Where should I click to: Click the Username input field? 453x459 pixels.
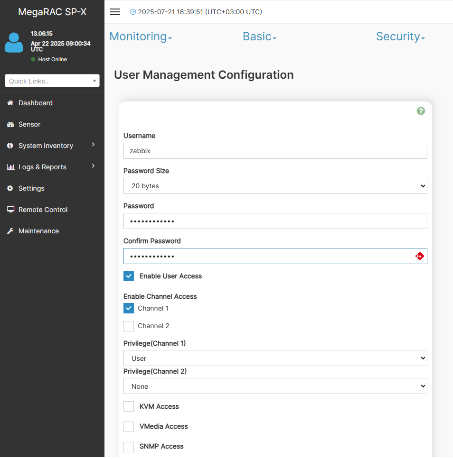coord(275,151)
